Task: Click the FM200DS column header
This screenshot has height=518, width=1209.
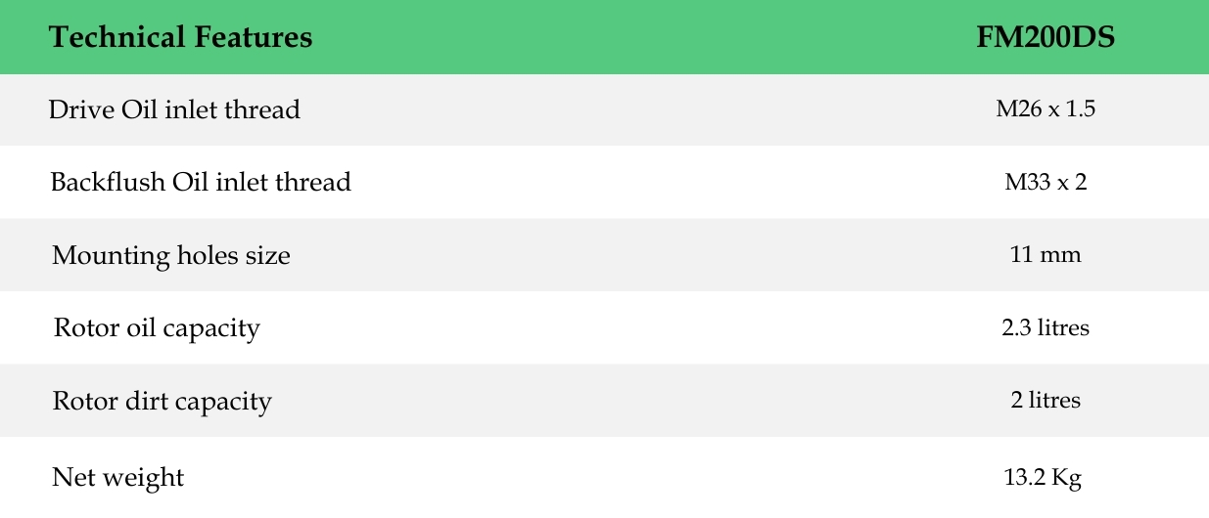Action: click(x=1046, y=38)
